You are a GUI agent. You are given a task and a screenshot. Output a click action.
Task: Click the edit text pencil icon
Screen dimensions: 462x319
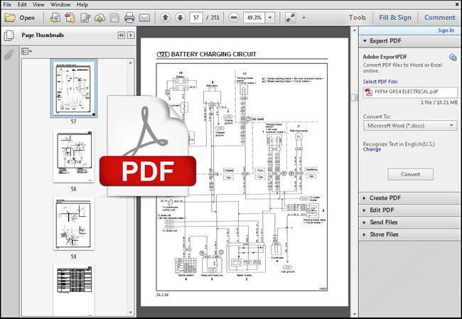click(x=85, y=18)
